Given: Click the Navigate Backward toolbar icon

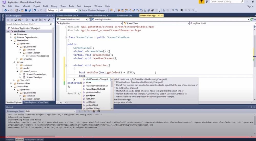Looking at the screenshot, I should click(6, 10).
